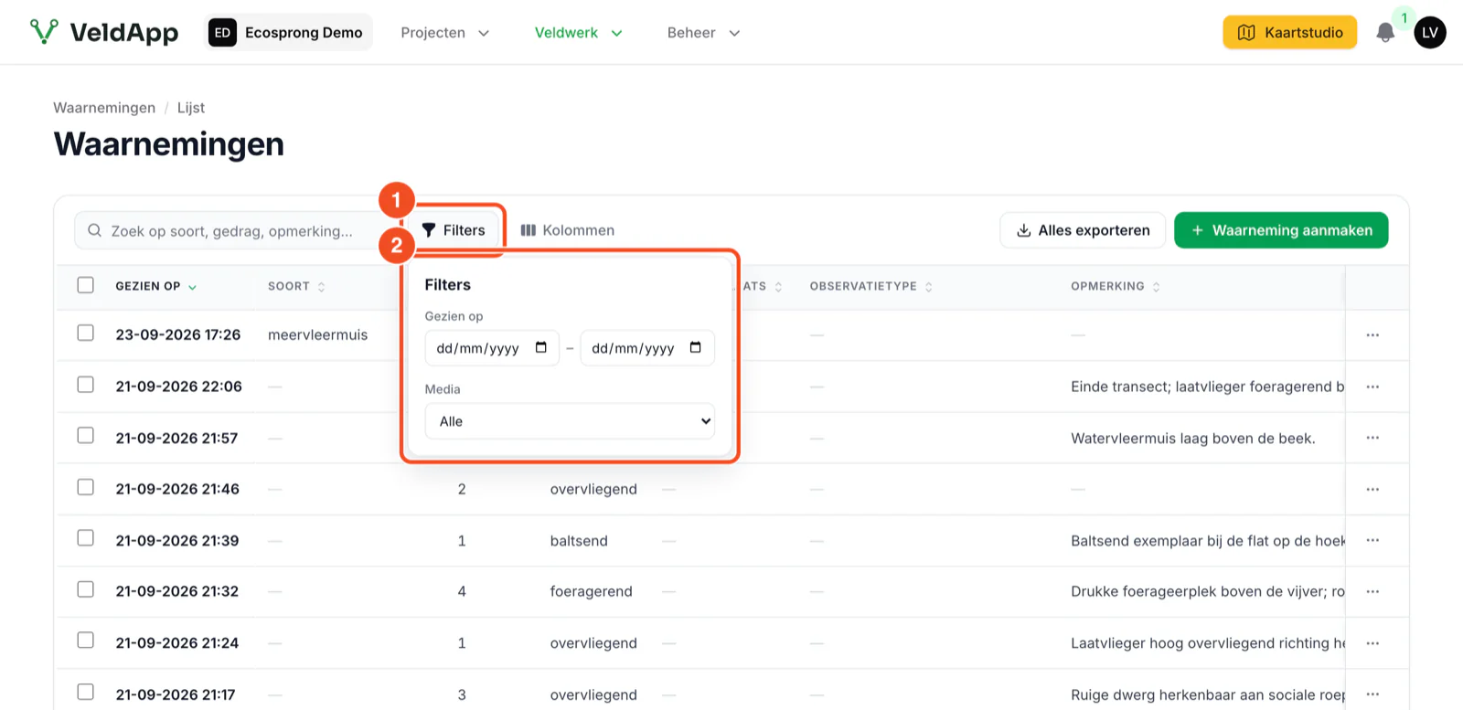
Task: Open row actions for 21-09-2026 21:46
Action: click(1372, 489)
